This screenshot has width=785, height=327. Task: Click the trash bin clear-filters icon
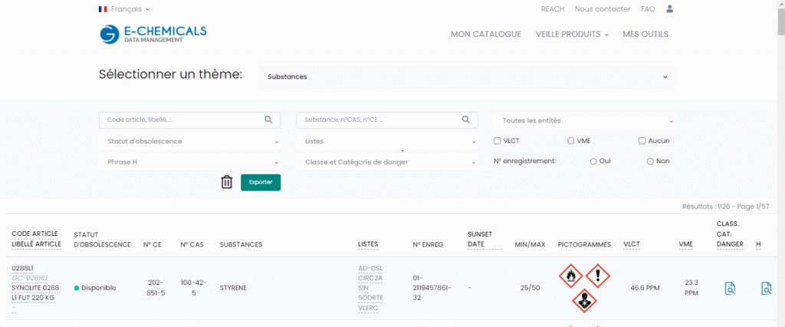[227, 182]
